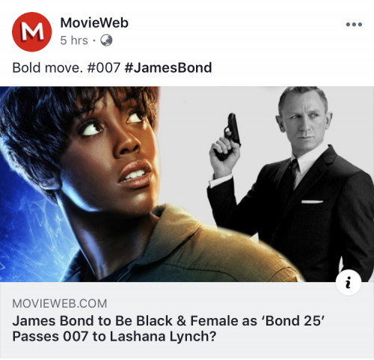The image size is (374, 360).
Task: Open the MovieWeb page name link
Action: click(x=94, y=23)
